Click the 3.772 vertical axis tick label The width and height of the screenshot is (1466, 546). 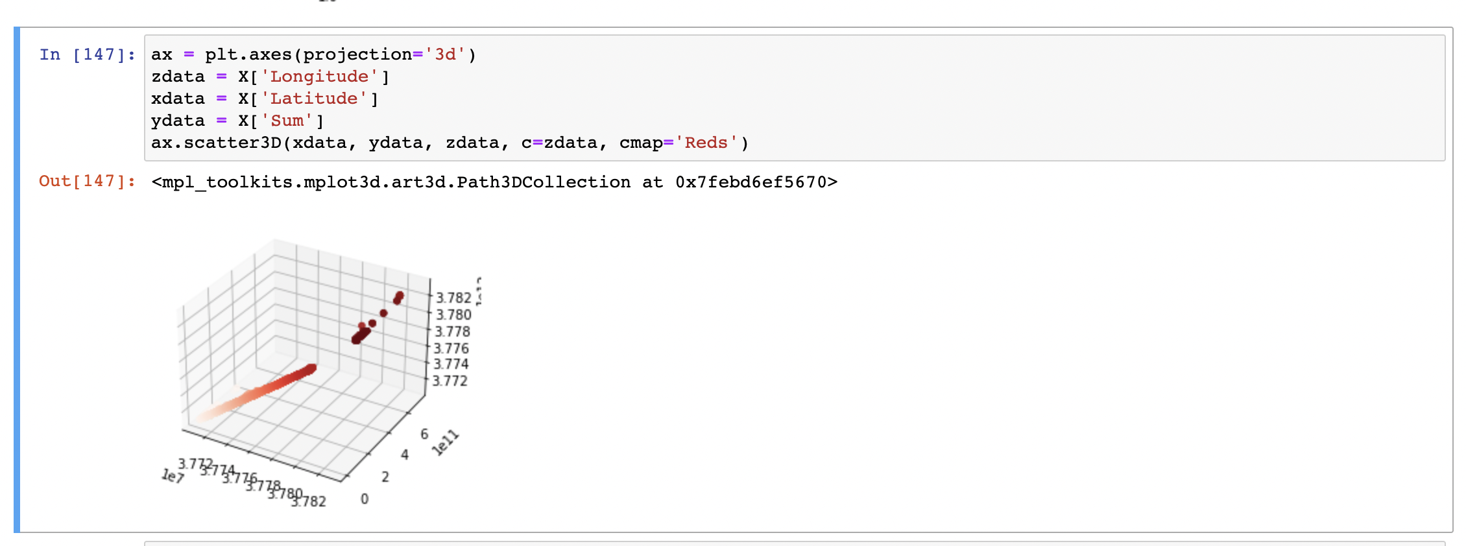click(450, 381)
